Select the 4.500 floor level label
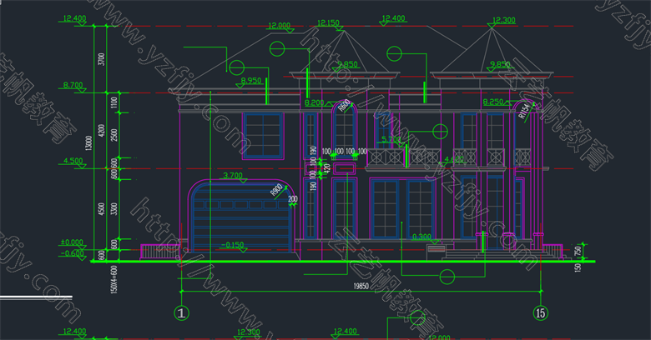 [73, 161]
